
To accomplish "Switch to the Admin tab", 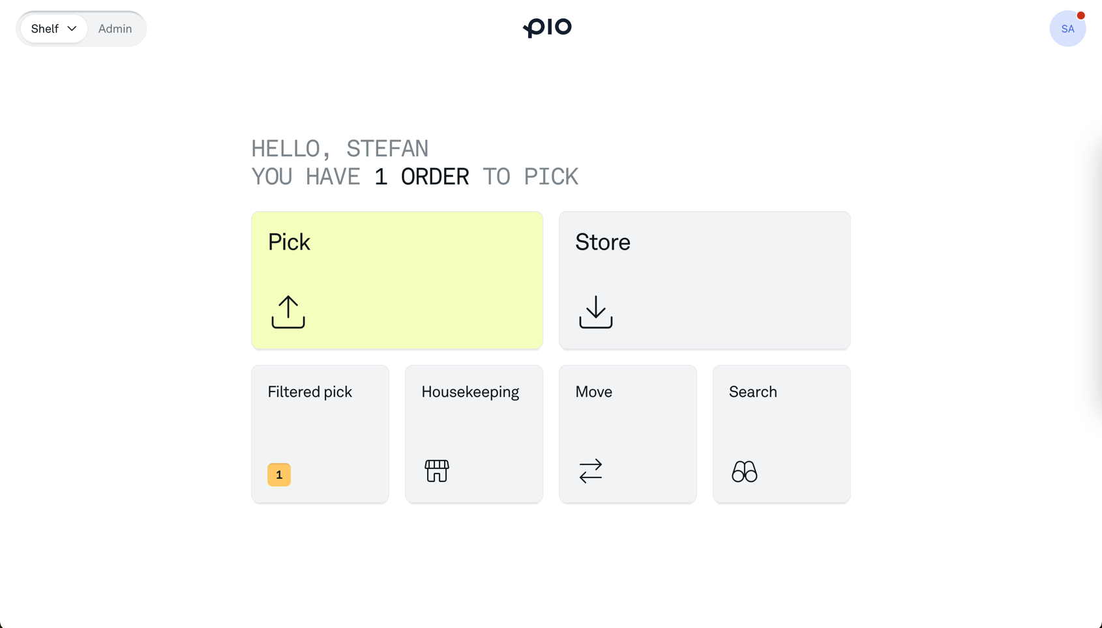I will (115, 29).
